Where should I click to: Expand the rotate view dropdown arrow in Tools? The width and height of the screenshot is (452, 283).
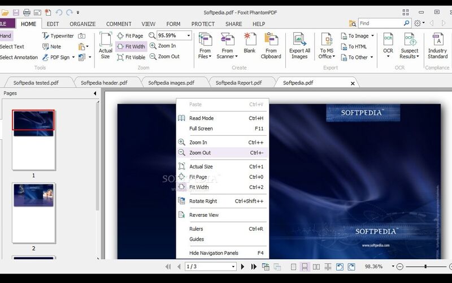90,57
